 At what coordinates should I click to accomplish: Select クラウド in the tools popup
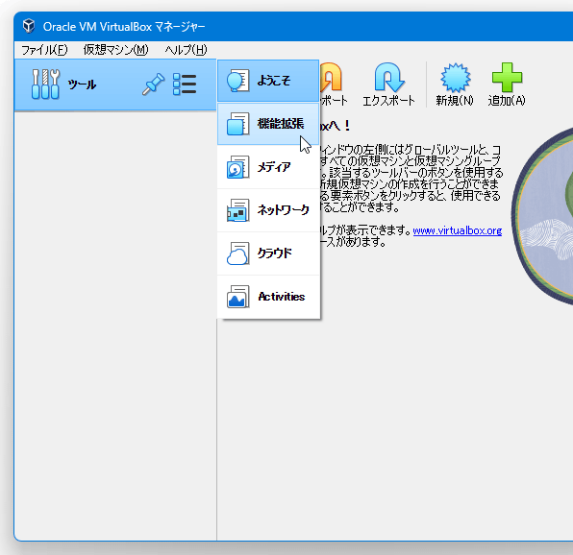268,253
